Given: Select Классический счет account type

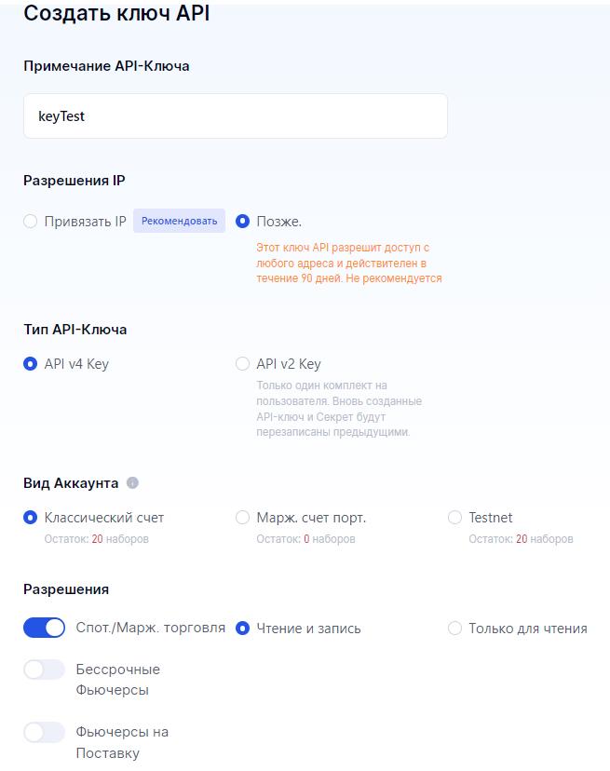Looking at the screenshot, I should pyautogui.click(x=31, y=518).
